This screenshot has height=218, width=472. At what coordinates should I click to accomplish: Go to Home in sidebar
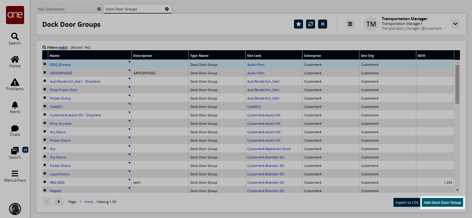pos(15,62)
